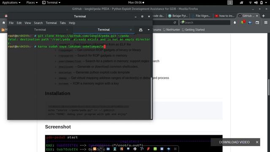Open the terminal tab list dropdown arrow

pos(148,30)
